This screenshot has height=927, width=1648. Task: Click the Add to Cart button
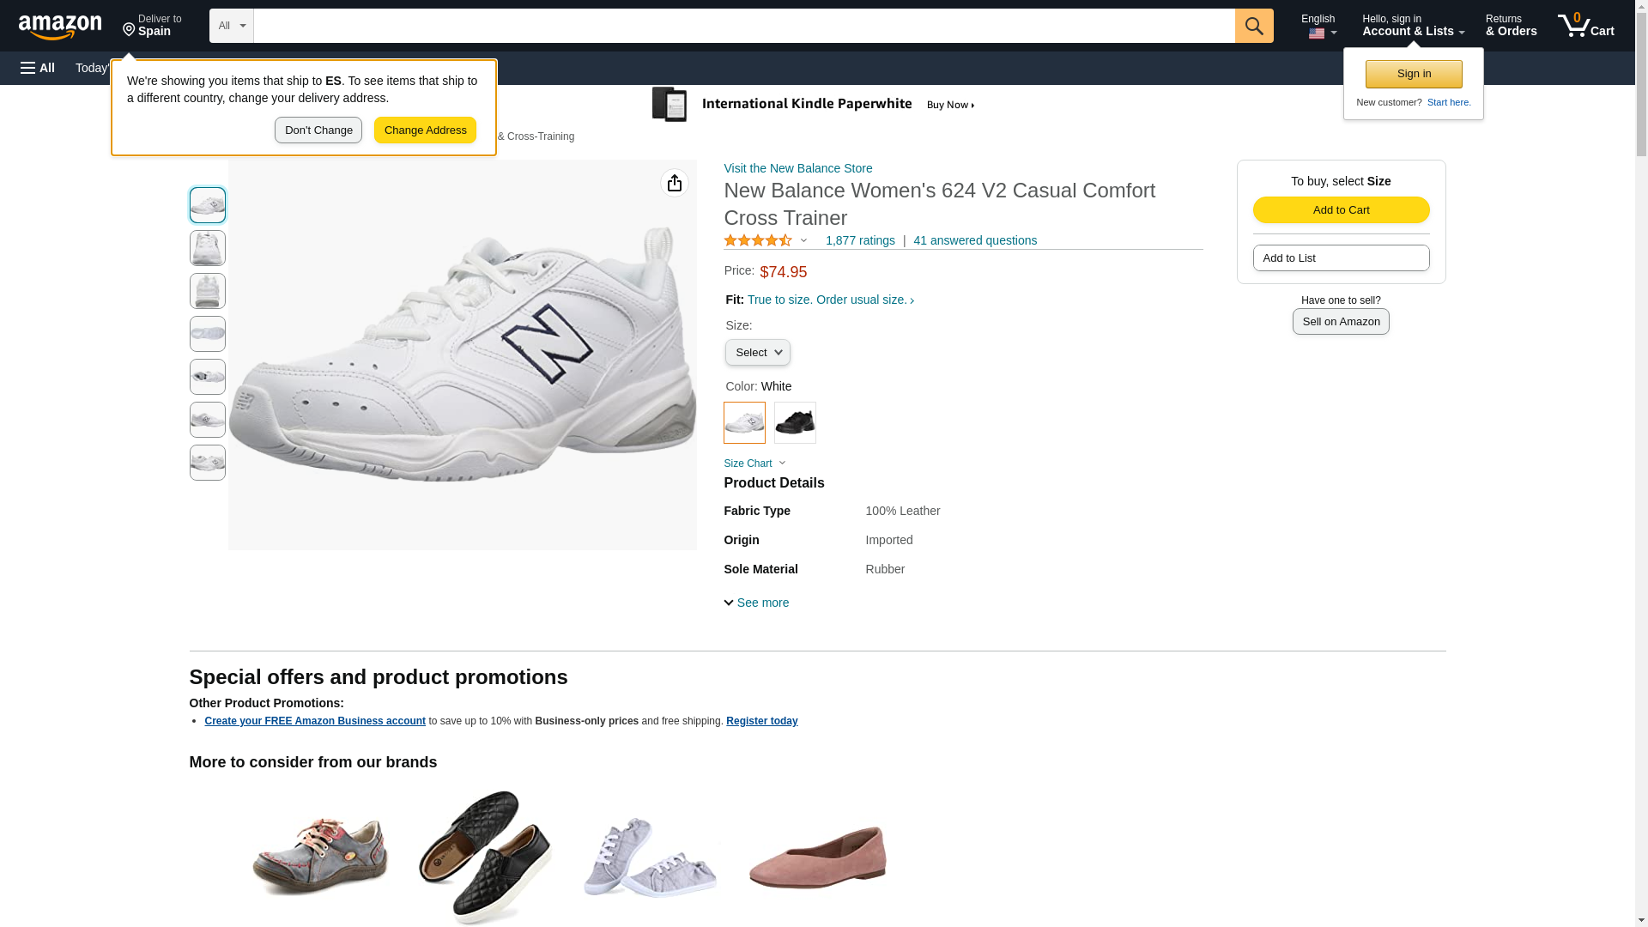click(x=1340, y=210)
